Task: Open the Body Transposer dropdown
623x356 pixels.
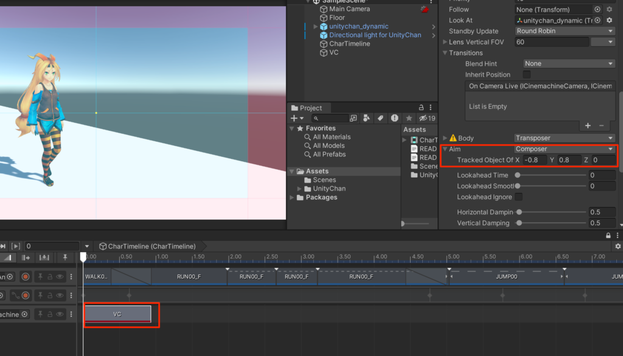Action: click(565, 138)
